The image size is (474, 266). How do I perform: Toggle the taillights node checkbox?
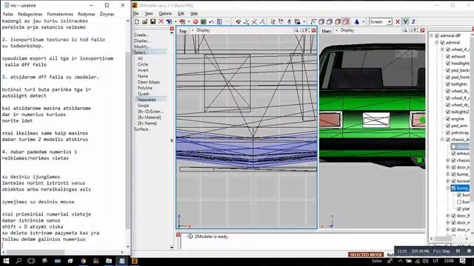pyautogui.click(x=448, y=84)
